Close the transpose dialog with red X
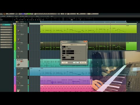The height and width of the screenshot is (105, 140). point(85,42)
